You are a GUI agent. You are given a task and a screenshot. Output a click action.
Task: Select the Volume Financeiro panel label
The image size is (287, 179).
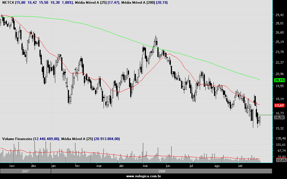pos(17,139)
